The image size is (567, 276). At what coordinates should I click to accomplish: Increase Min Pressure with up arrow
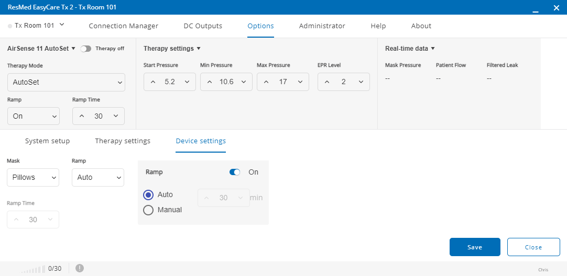210,82
